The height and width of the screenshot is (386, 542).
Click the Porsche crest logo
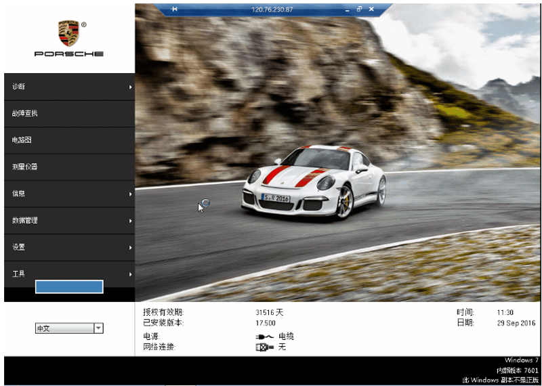point(69,33)
